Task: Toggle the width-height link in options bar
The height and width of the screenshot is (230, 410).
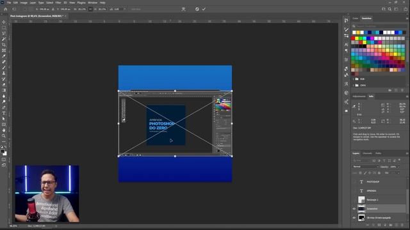Action: pos(90,9)
